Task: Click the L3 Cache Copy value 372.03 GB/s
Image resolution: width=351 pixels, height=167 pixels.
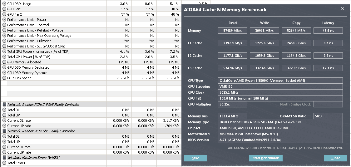Action: [x=296, y=68]
